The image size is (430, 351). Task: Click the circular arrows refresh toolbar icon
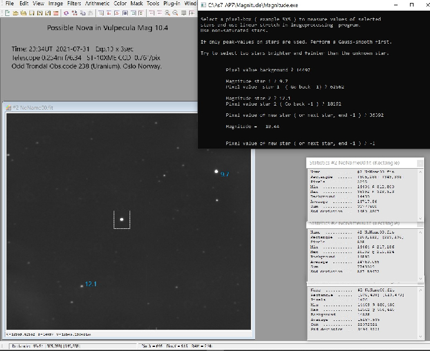[x=66, y=13]
